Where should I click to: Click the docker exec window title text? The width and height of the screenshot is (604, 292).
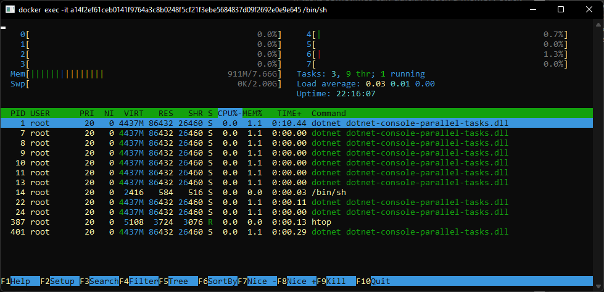pyautogui.click(x=172, y=10)
